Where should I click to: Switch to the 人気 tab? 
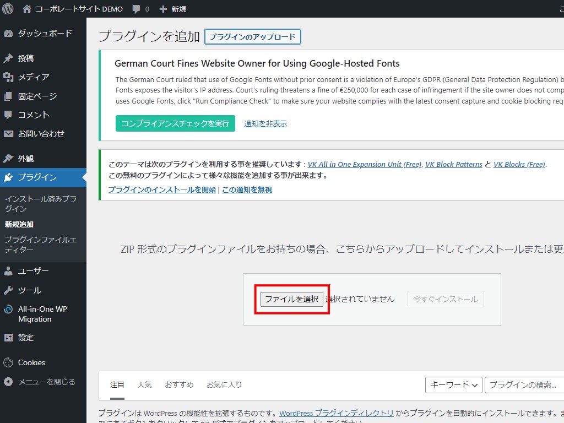[144, 384]
